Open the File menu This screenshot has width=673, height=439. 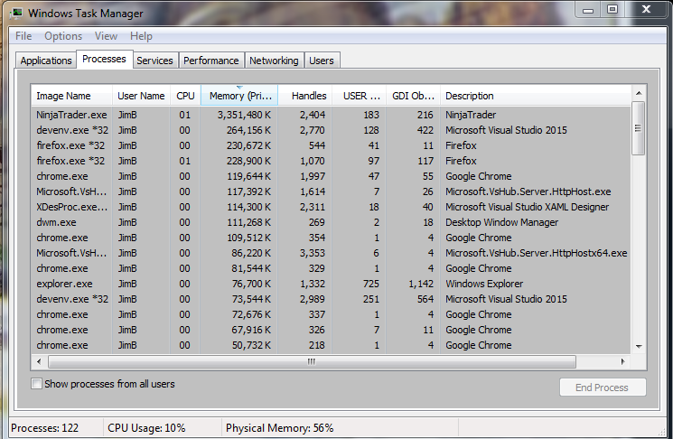point(23,36)
